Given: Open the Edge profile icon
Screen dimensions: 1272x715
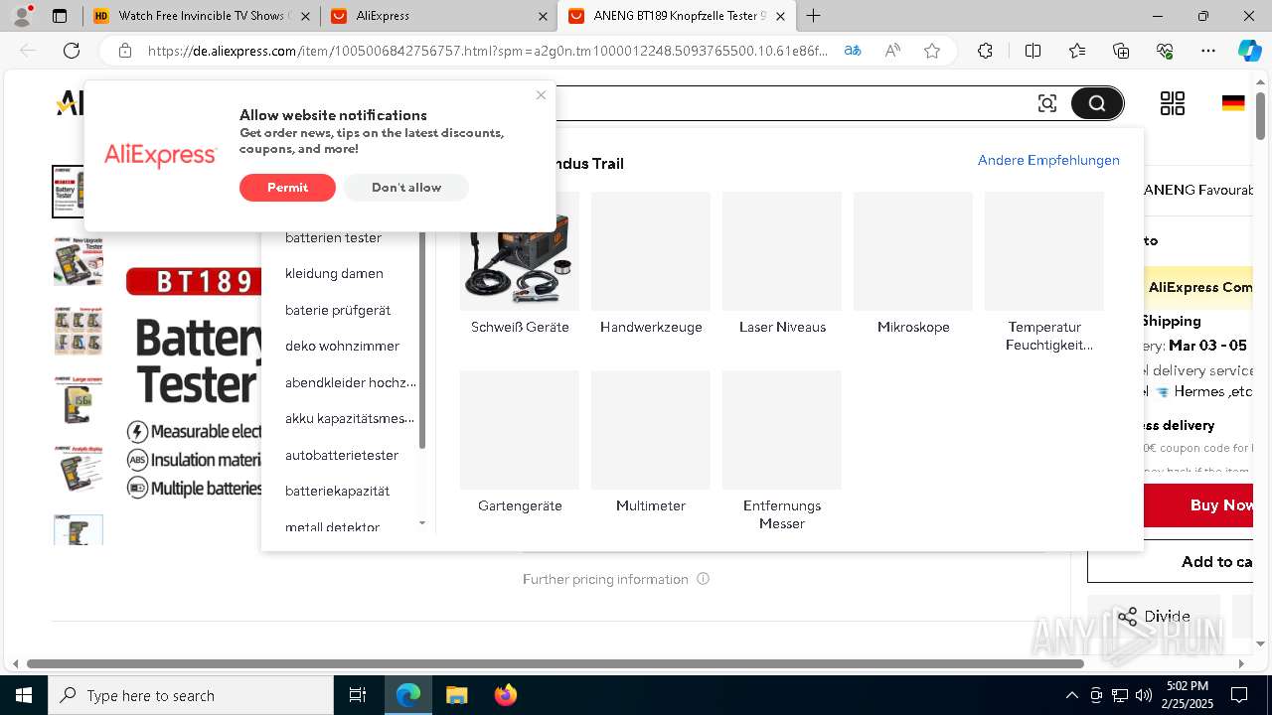Looking at the screenshot, I should click(22, 16).
